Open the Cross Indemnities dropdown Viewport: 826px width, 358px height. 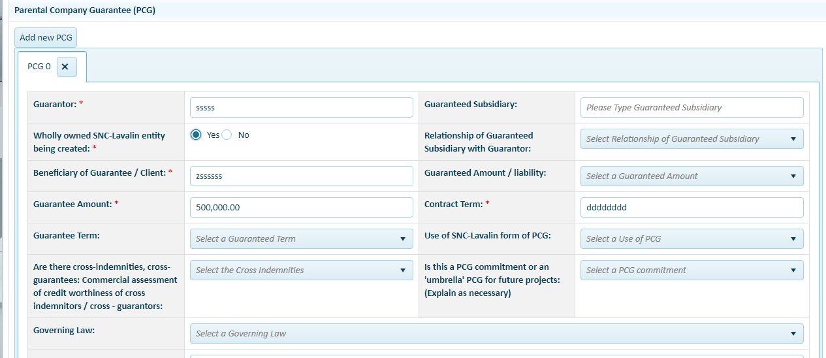(x=300, y=270)
